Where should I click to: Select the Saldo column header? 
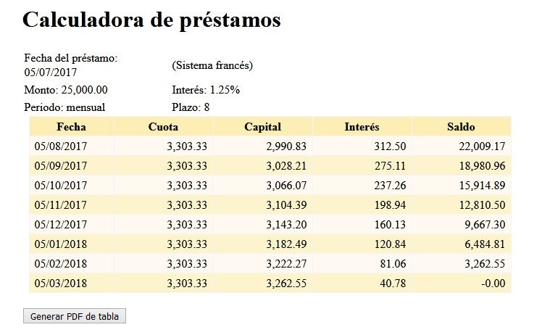point(461,127)
